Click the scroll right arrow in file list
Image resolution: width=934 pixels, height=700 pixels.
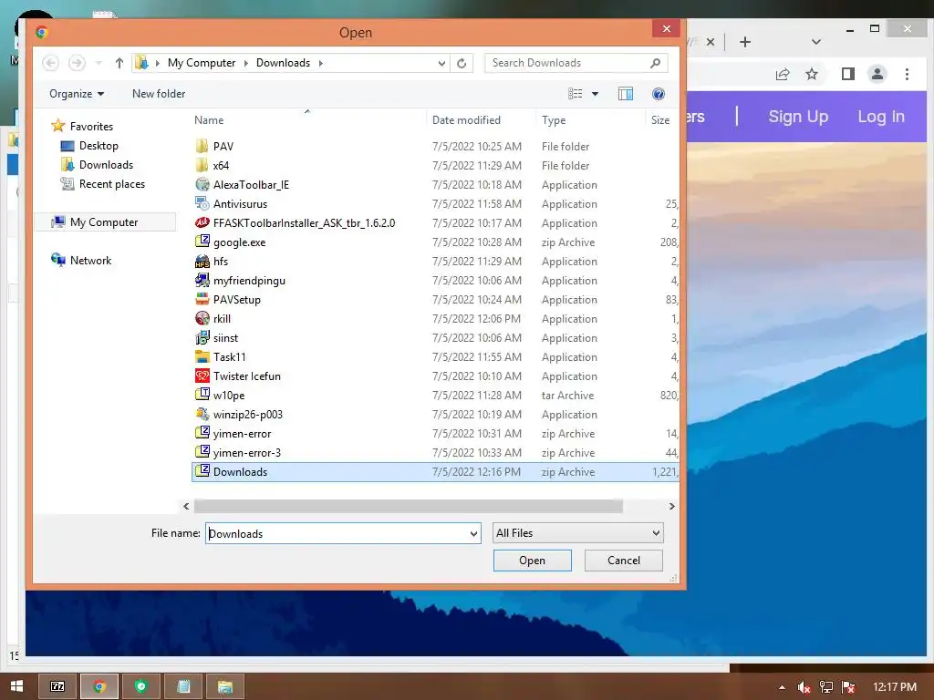pos(671,506)
